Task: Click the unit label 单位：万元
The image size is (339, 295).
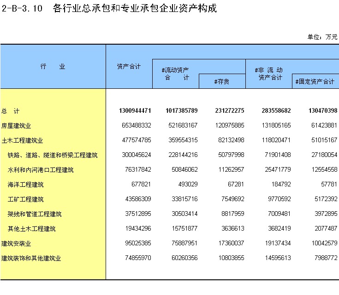Action: point(322,37)
